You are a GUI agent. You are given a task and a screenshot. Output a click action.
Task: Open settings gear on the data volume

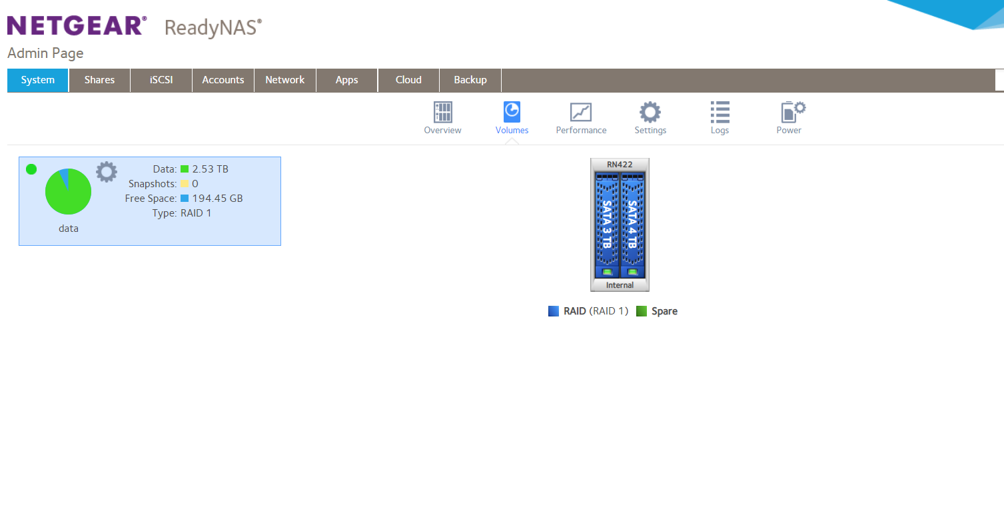[106, 172]
